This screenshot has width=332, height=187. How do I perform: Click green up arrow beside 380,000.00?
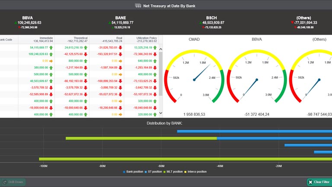coord(51,68)
